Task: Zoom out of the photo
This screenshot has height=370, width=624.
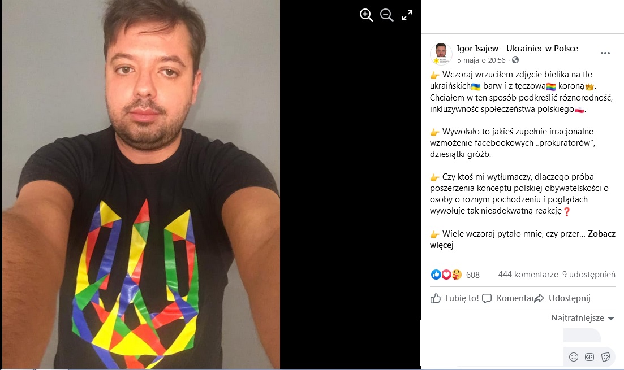Action: (387, 16)
